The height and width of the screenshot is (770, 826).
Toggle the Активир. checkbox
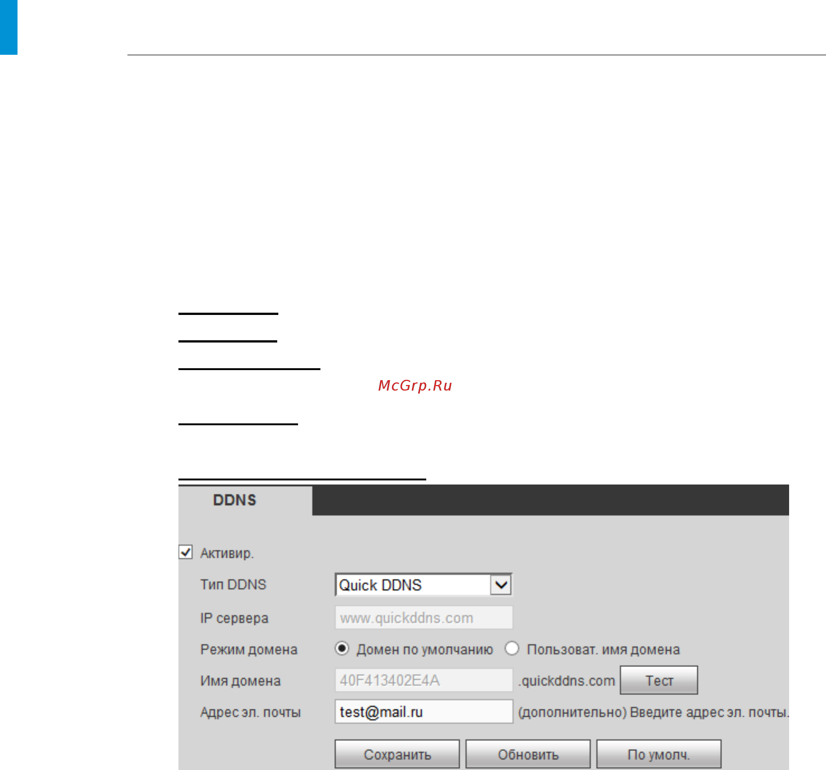tap(185, 552)
